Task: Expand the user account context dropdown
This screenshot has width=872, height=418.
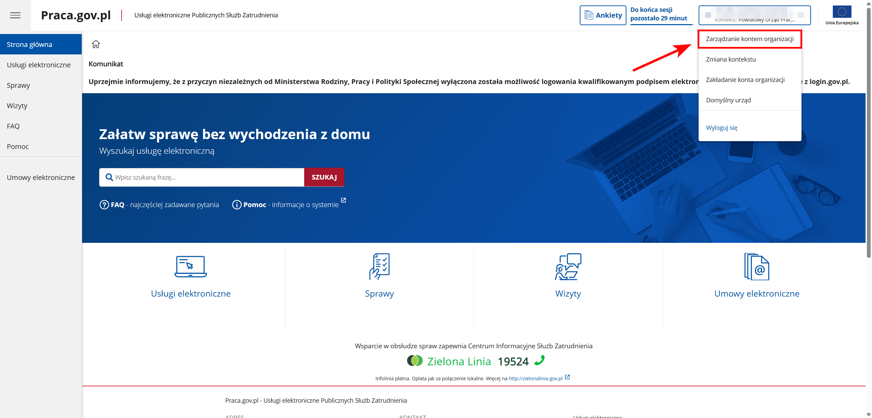Action: (x=754, y=15)
